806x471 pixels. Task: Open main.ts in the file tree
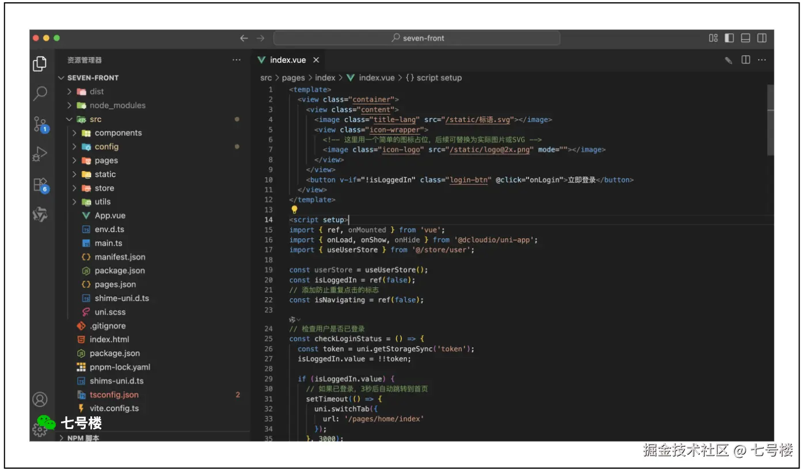click(x=108, y=244)
